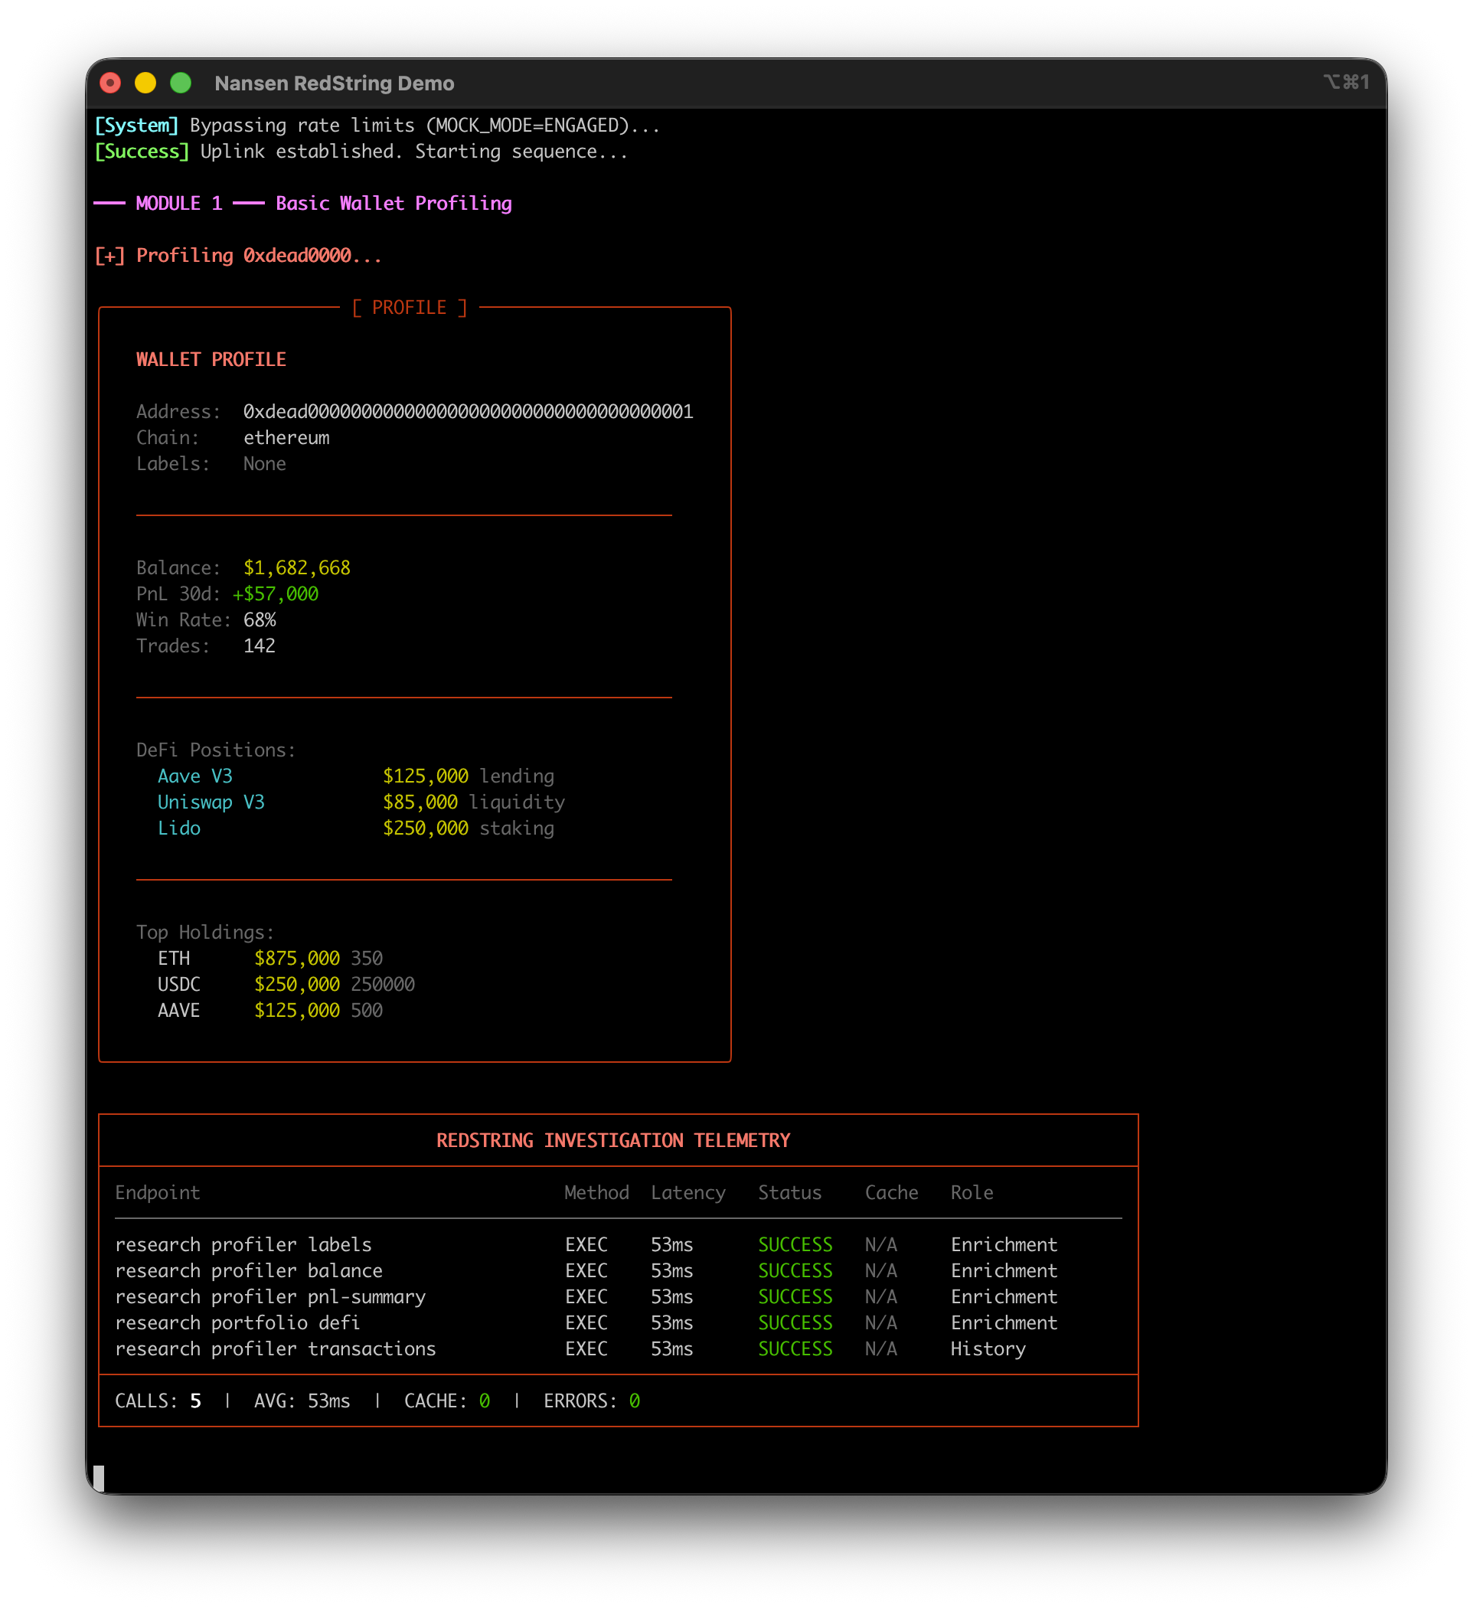Maximize the window with the green button
This screenshot has width=1473, height=1608.
click(x=181, y=83)
